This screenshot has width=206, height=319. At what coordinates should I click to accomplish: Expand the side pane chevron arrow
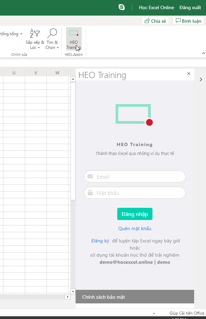pyautogui.click(x=201, y=80)
